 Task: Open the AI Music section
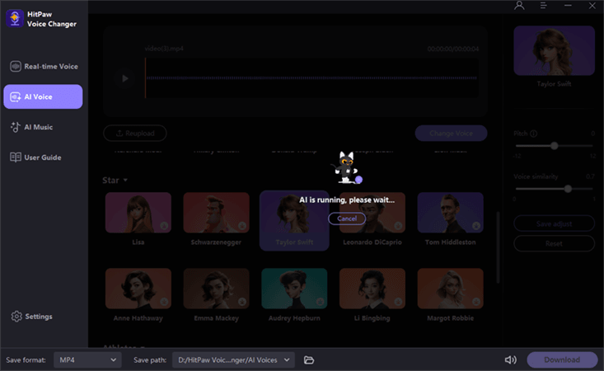click(x=44, y=127)
